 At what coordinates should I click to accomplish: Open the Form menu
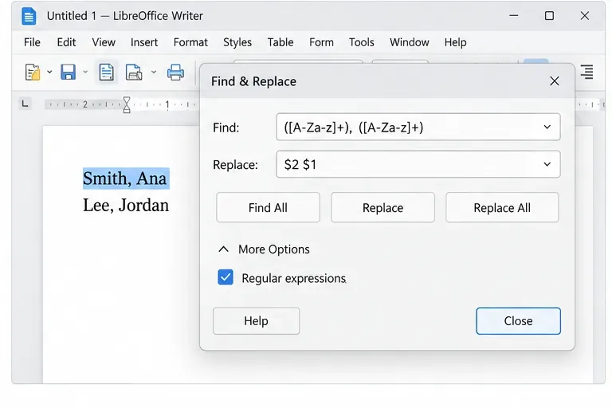pyautogui.click(x=321, y=42)
